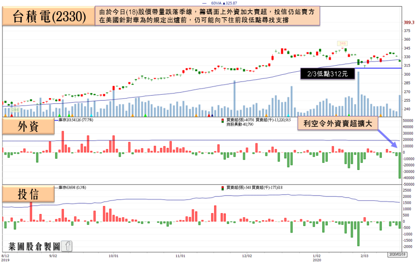
Task: Click the 345 price axis label
Action: tap(407, 48)
